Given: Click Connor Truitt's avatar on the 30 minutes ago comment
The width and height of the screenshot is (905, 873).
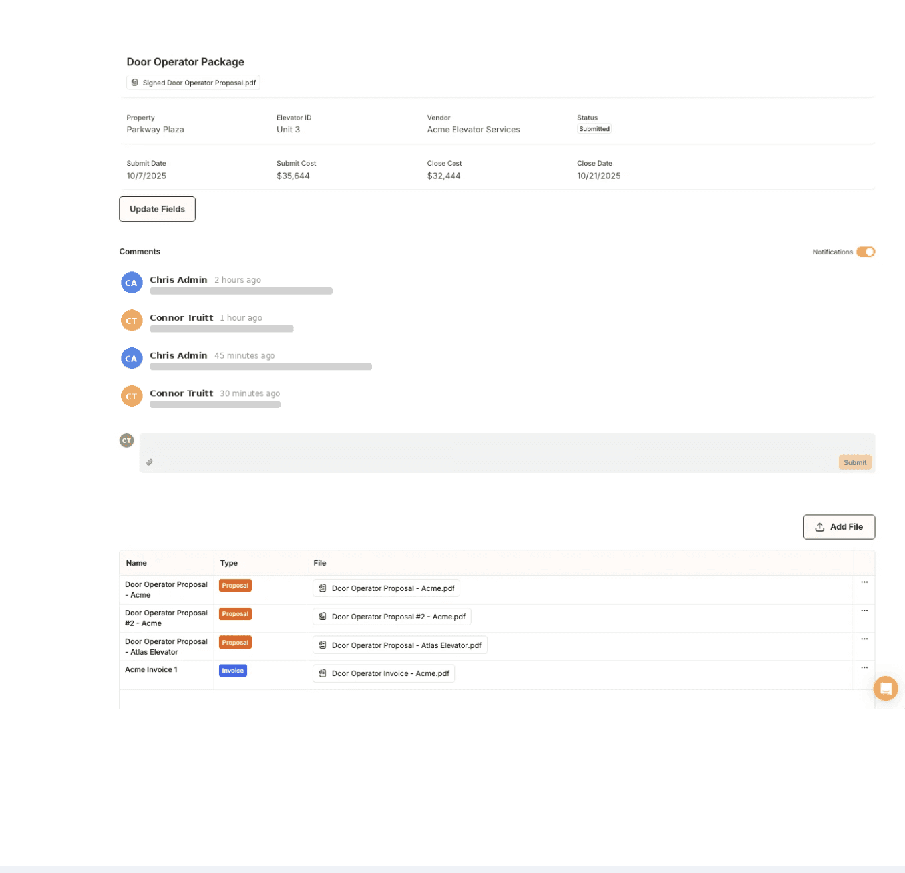Looking at the screenshot, I should (132, 396).
